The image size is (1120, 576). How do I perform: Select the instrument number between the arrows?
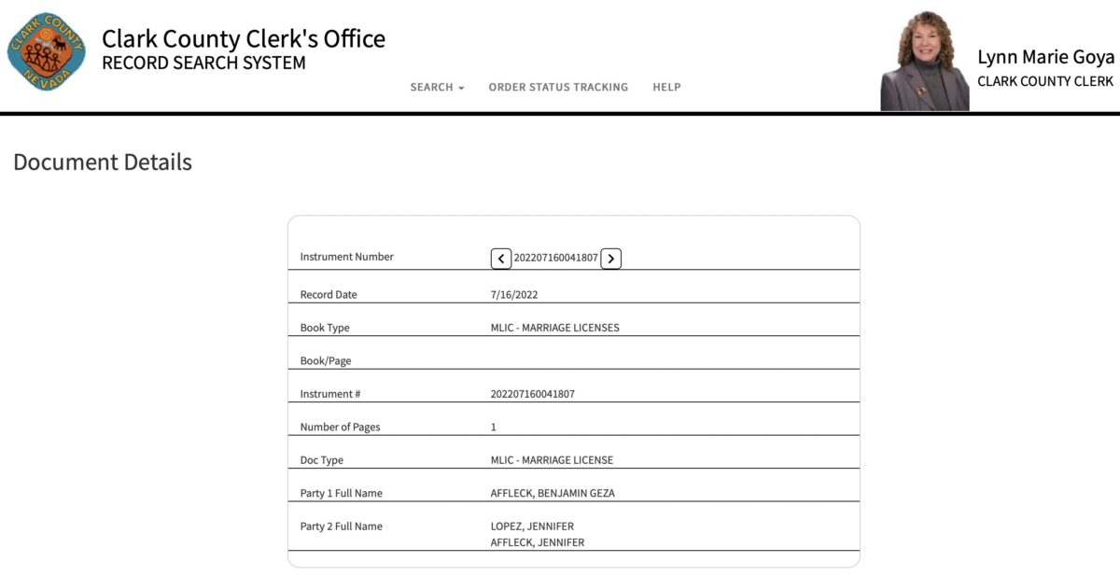pos(555,258)
